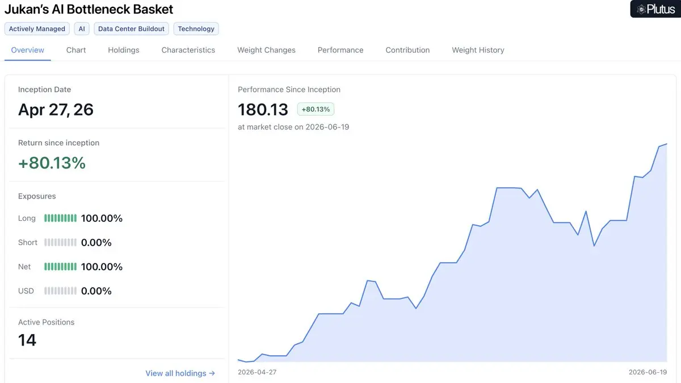Image resolution: width=681 pixels, height=383 pixels.
Task: Click the Net exposure bar indicator
Action: coord(60,267)
